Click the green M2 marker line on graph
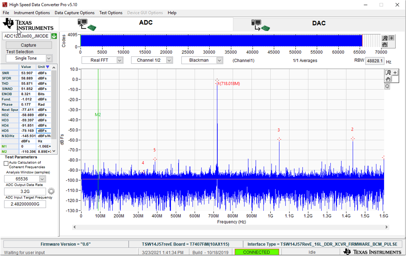 coord(98,139)
